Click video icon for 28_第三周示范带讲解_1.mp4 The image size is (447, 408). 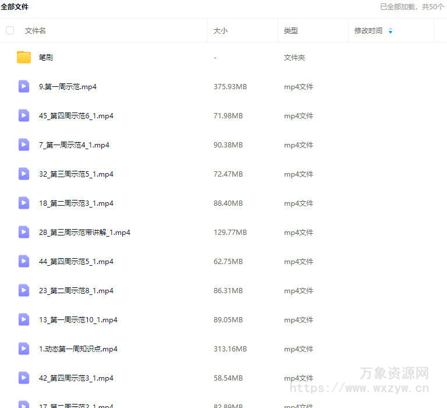24,232
